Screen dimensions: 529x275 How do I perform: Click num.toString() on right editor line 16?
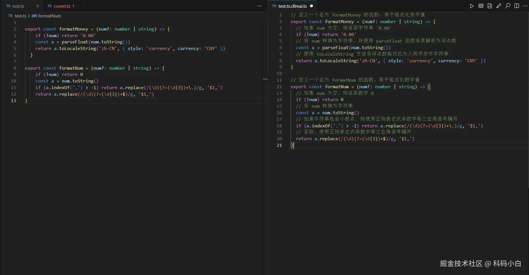341,113
